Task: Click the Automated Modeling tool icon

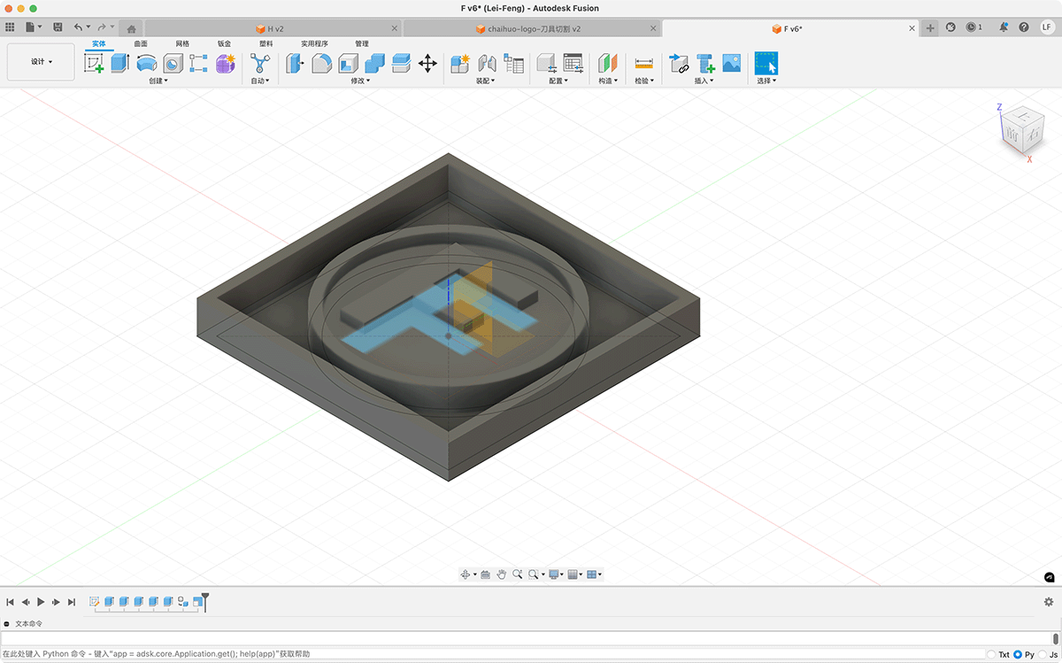Action: [x=260, y=63]
